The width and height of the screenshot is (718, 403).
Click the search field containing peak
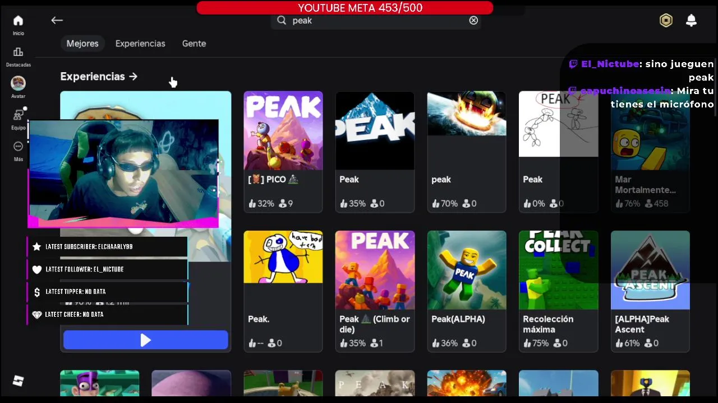pos(376,20)
